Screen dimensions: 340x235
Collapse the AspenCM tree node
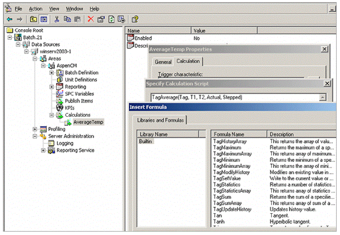click(43, 65)
